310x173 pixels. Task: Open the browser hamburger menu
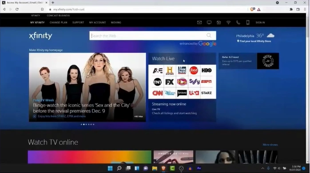click(305, 9)
